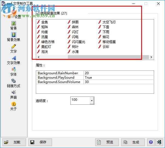Select the 霓虹灯 background effect
This screenshot has width=165, height=148.
pos(44,47)
